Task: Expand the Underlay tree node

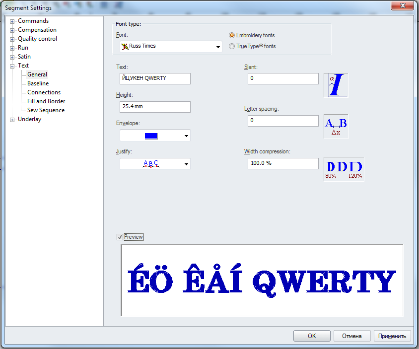Action: click(12, 120)
